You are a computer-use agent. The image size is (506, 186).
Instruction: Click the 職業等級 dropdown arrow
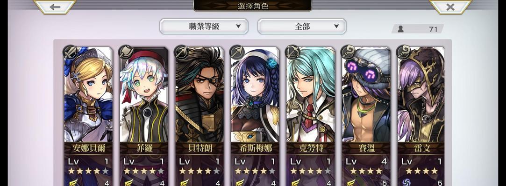(238, 27)
